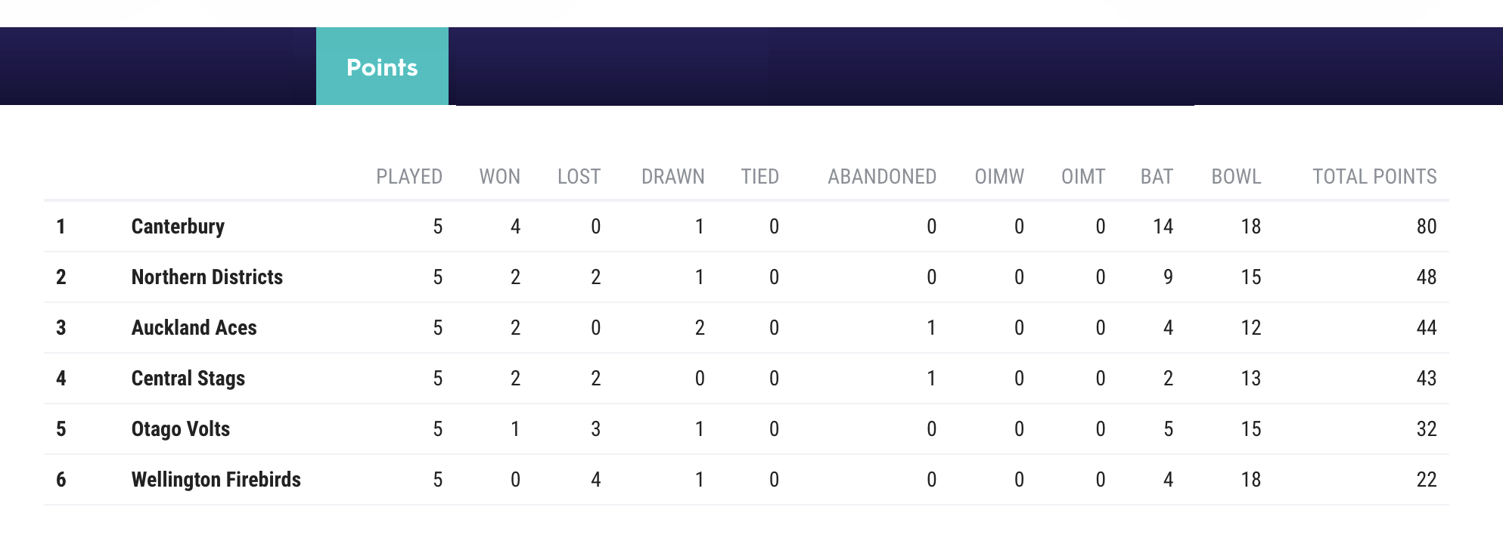
Task: Sort by the BOWL column header
Action: click(1236, 177)
